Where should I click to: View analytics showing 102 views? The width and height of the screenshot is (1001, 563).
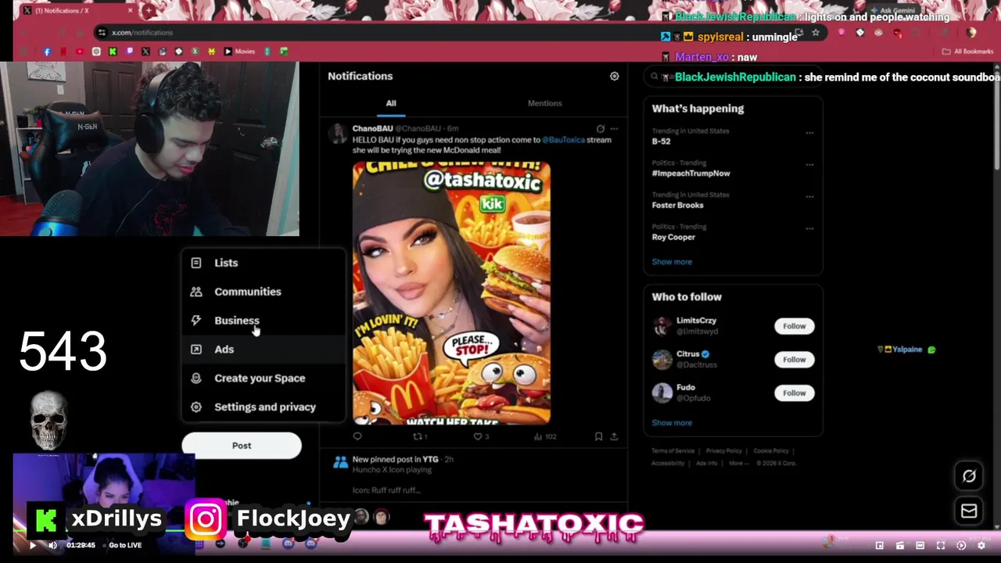click(x=544, y=436)
